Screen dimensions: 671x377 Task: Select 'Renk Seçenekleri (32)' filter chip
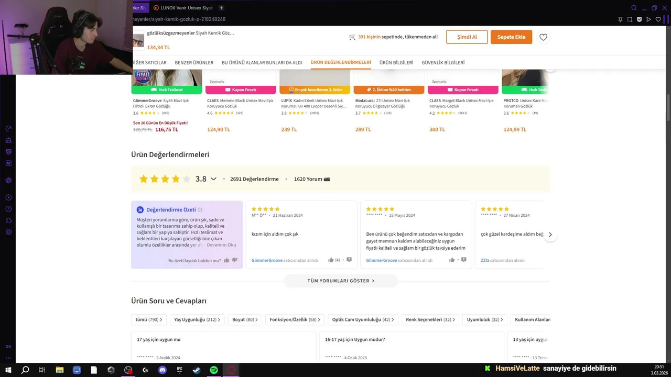[x=431, y=319]
